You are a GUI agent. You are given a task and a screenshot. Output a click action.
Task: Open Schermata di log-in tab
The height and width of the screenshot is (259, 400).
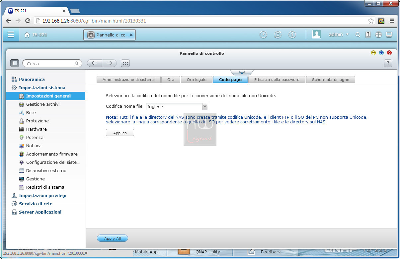click(331, 80)
